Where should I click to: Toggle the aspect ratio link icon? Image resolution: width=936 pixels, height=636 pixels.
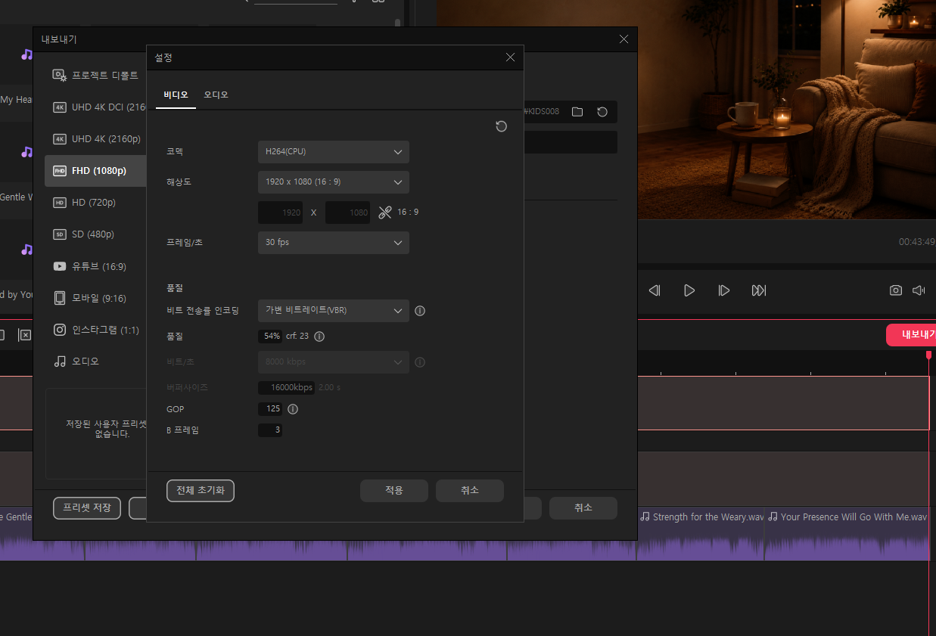pos(385,213)
